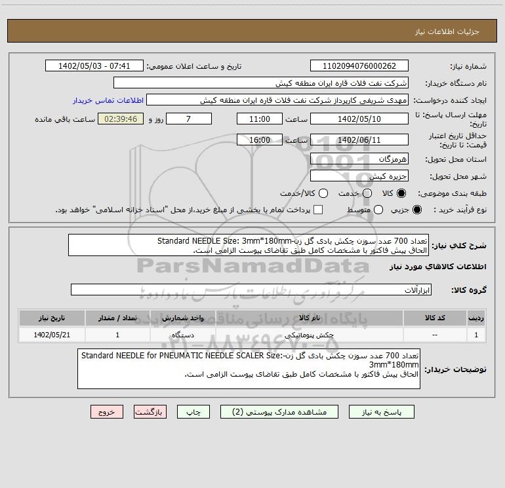Click the announcement date field 1402/05/03 - 07:41
505x488 pixels.
[94, 66]
